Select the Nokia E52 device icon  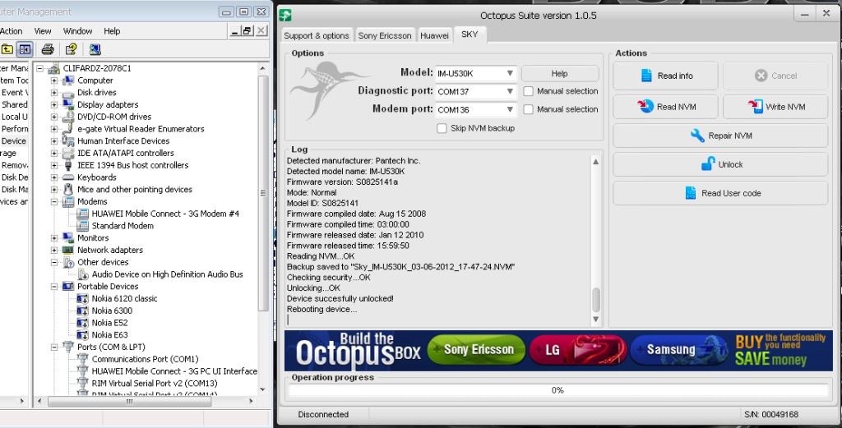point(83,323)
